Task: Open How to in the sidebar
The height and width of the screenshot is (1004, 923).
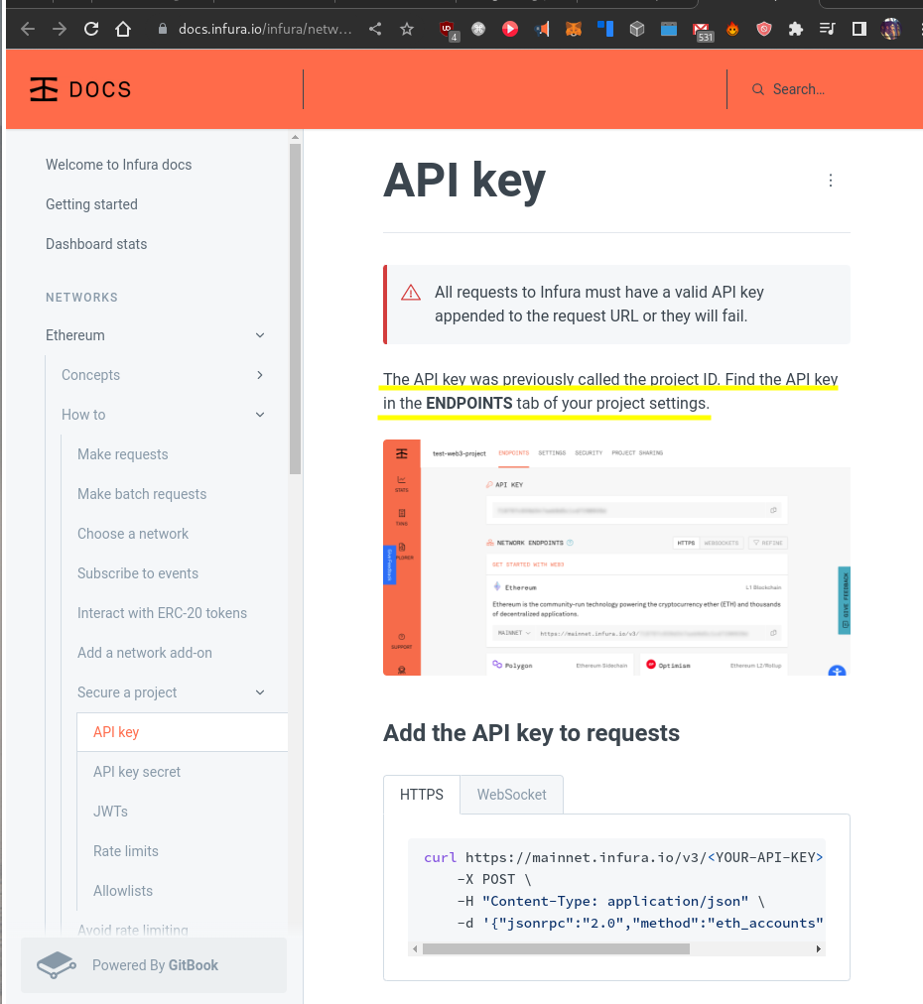Action: click(x=83, y=415)
